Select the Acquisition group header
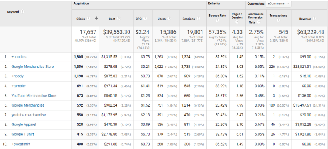The width and height of the screenshot is (328, 149). pyautogui.click(x=81, y=3)
